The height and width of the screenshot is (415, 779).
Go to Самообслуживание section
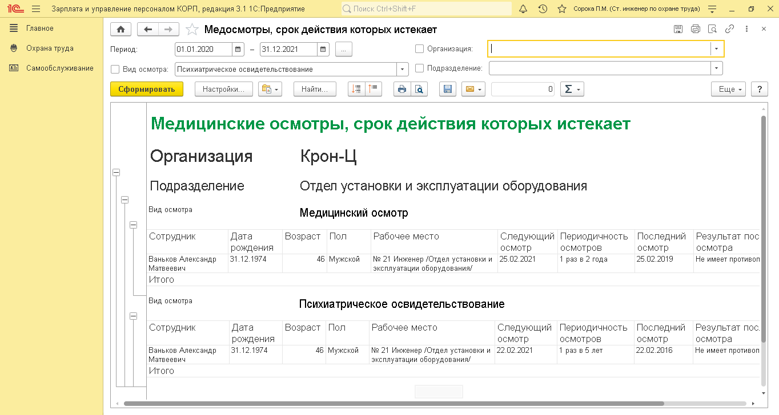[x=59, y=68]
